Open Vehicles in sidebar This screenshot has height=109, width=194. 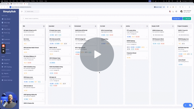pyautogui.click(x=5, y=63)
